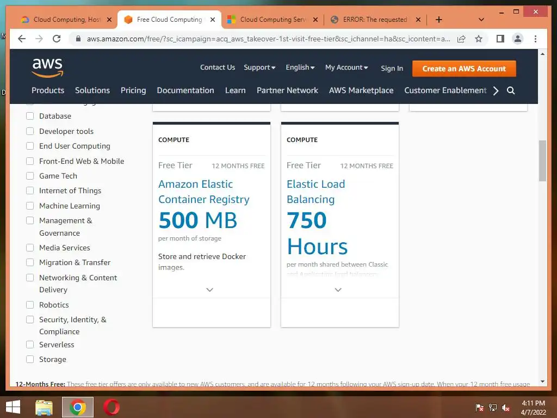Enable the Robotics filter checkbox
This screenshot has width=557, height=418.
pyautogui.click(x=30, y=305)
